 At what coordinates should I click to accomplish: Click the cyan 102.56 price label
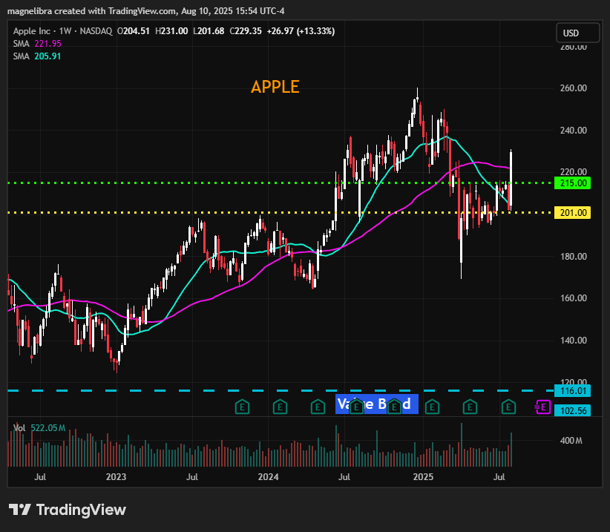tap(573, 410)
